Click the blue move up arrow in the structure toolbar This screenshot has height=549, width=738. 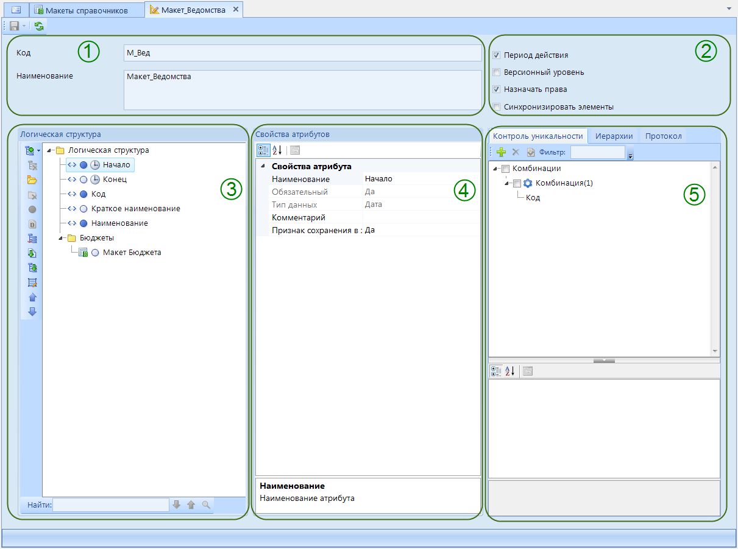(x=32, y=298)
